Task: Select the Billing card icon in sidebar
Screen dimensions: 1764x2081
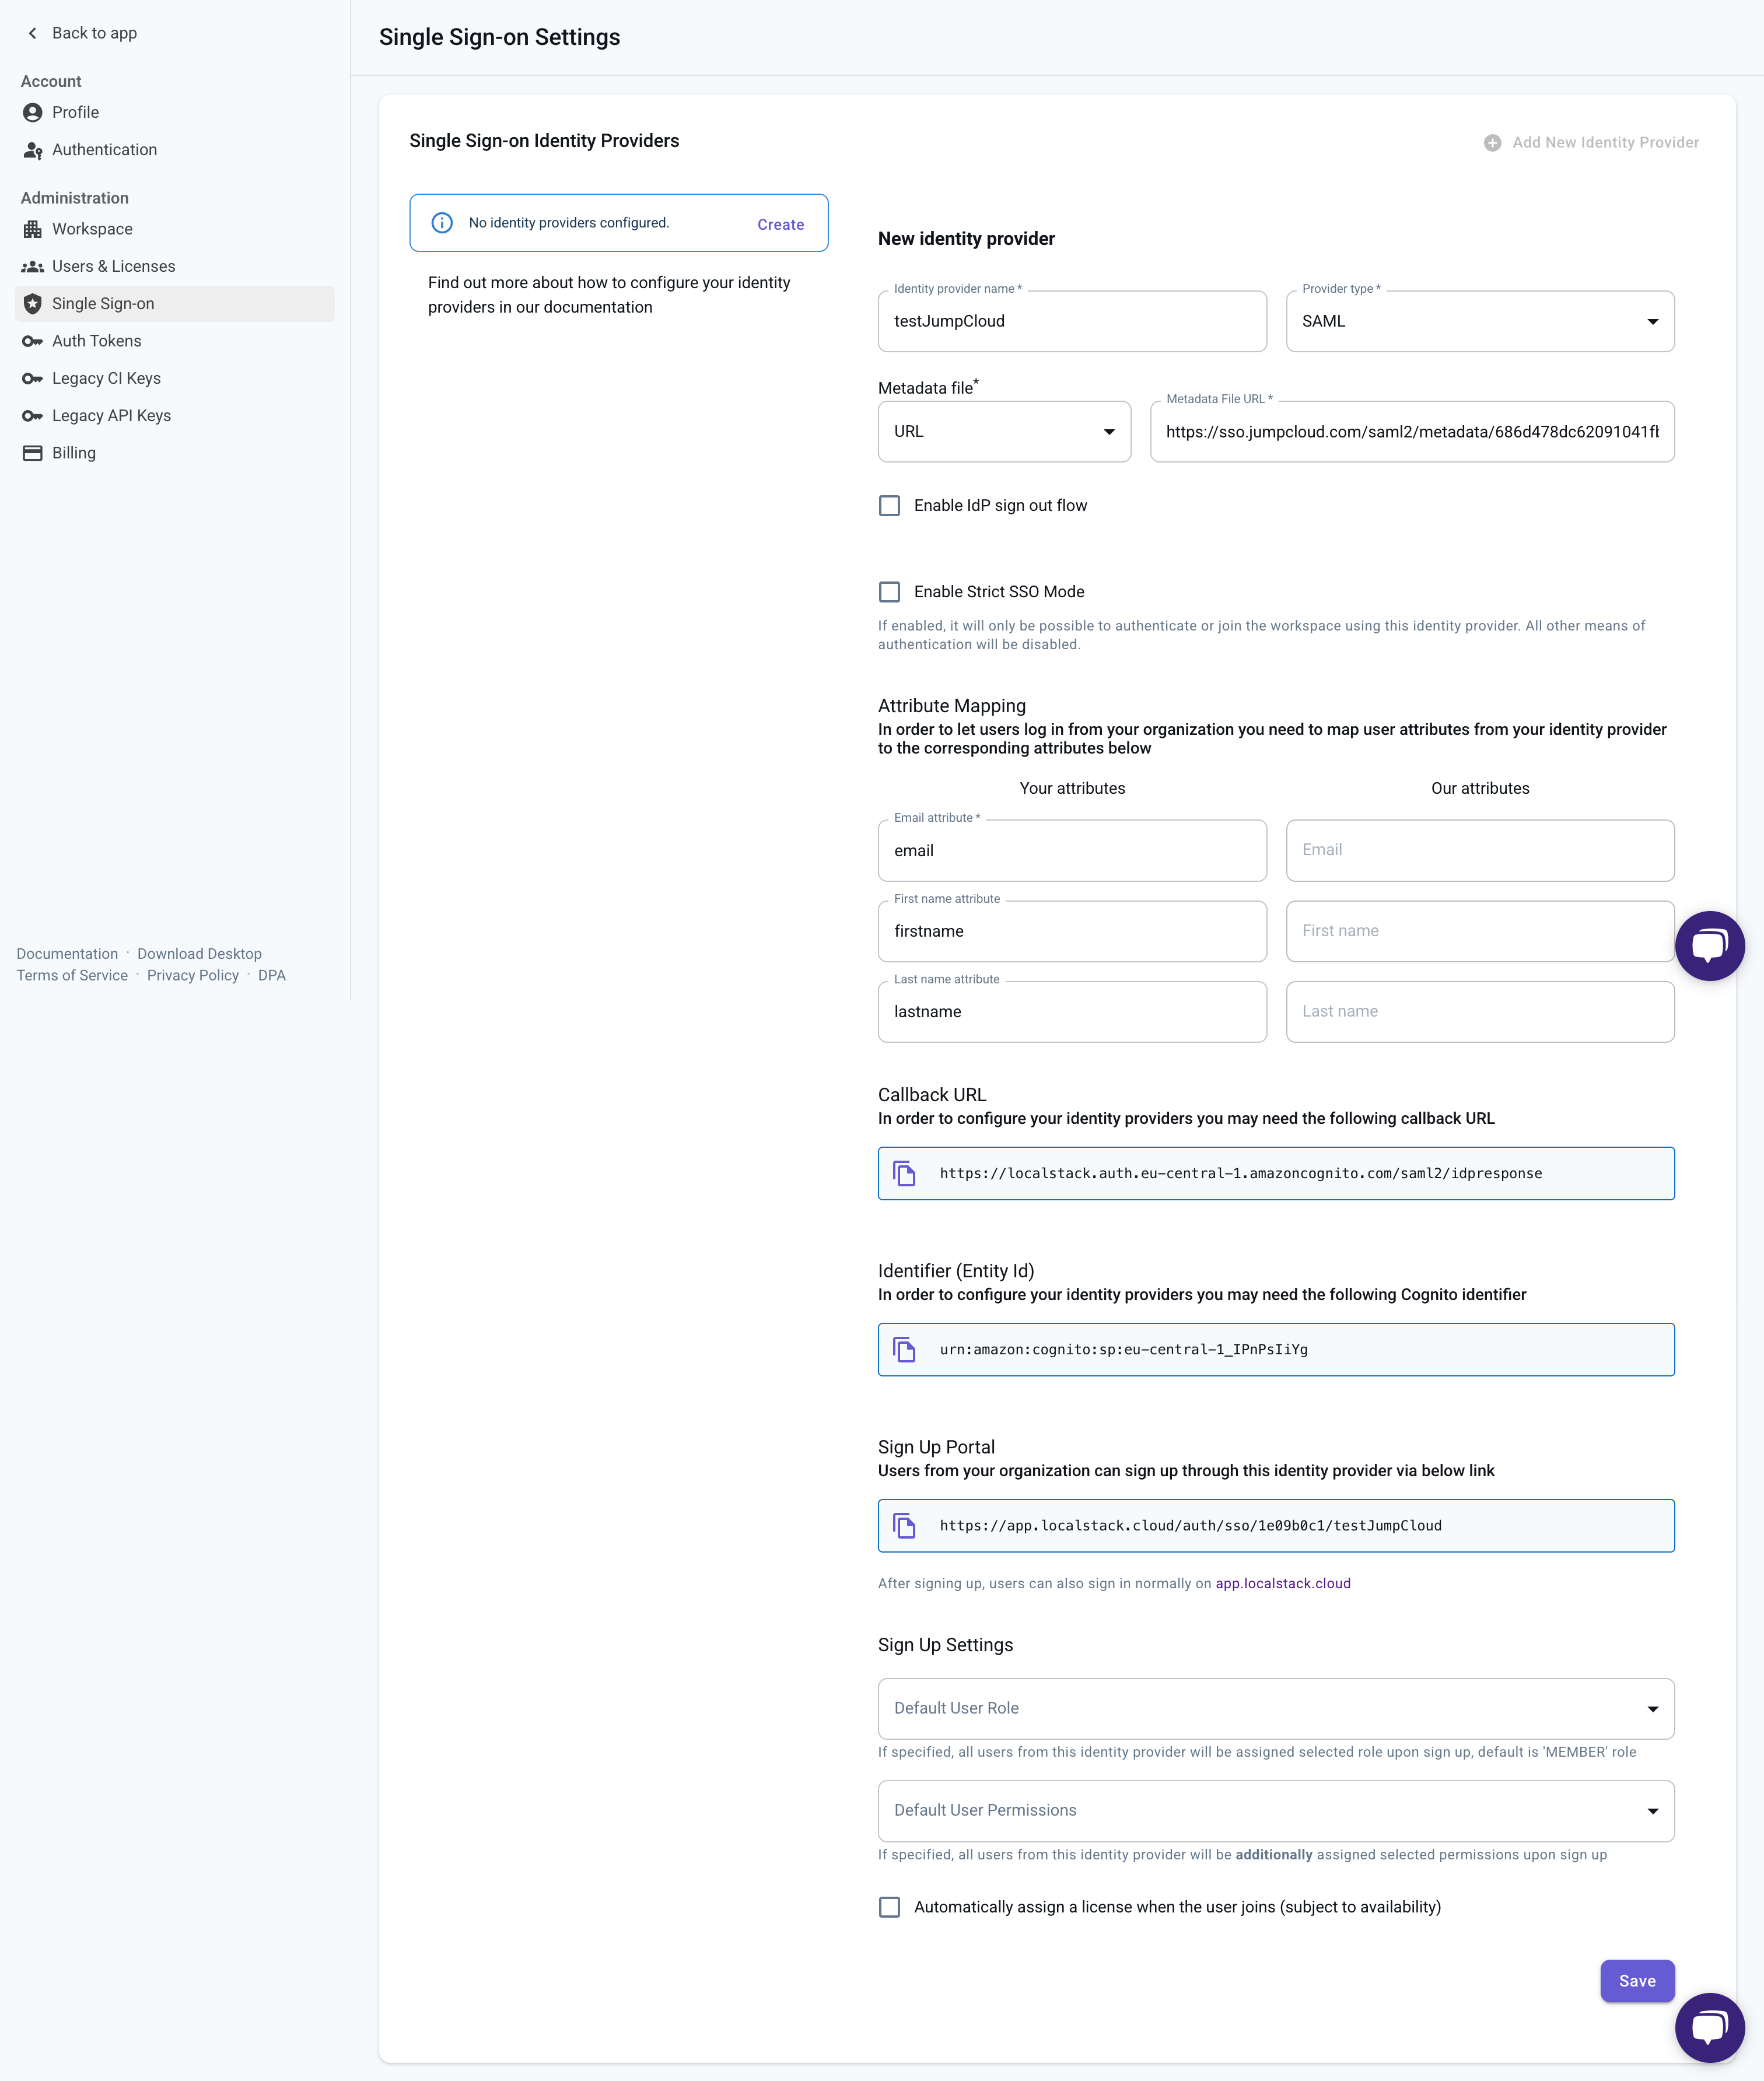Action: click(x=33, y=452)
